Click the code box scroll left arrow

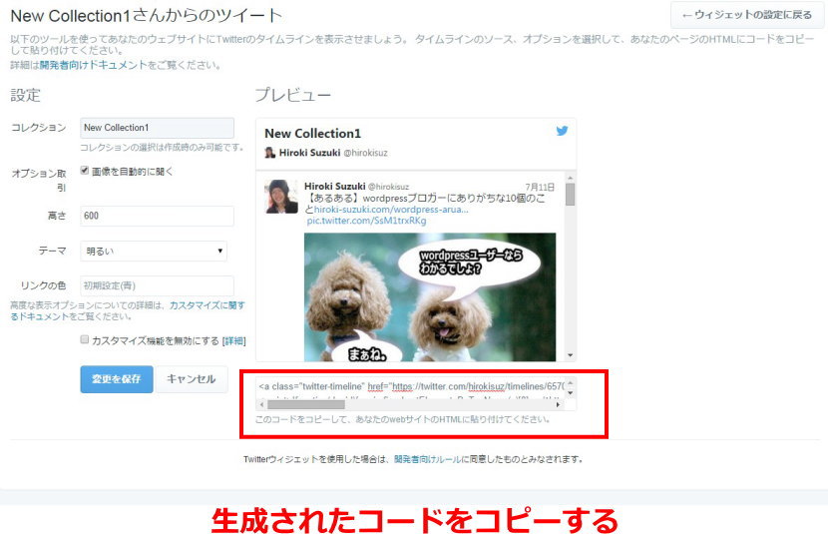point(261,404)
